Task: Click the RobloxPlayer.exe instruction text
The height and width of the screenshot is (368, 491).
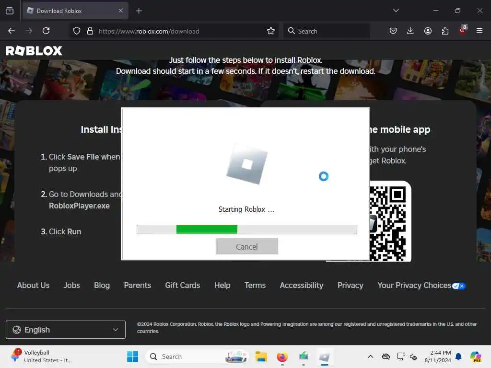Action: click(79, 206)
